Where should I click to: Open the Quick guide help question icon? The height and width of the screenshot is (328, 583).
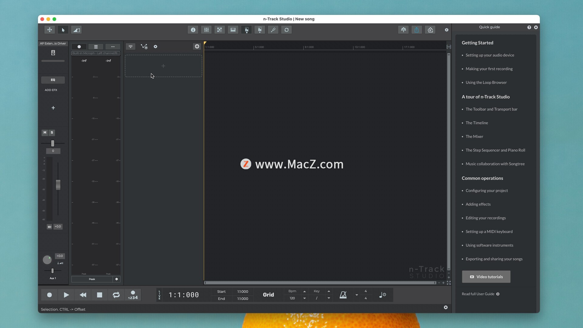[x=529, y=27]
